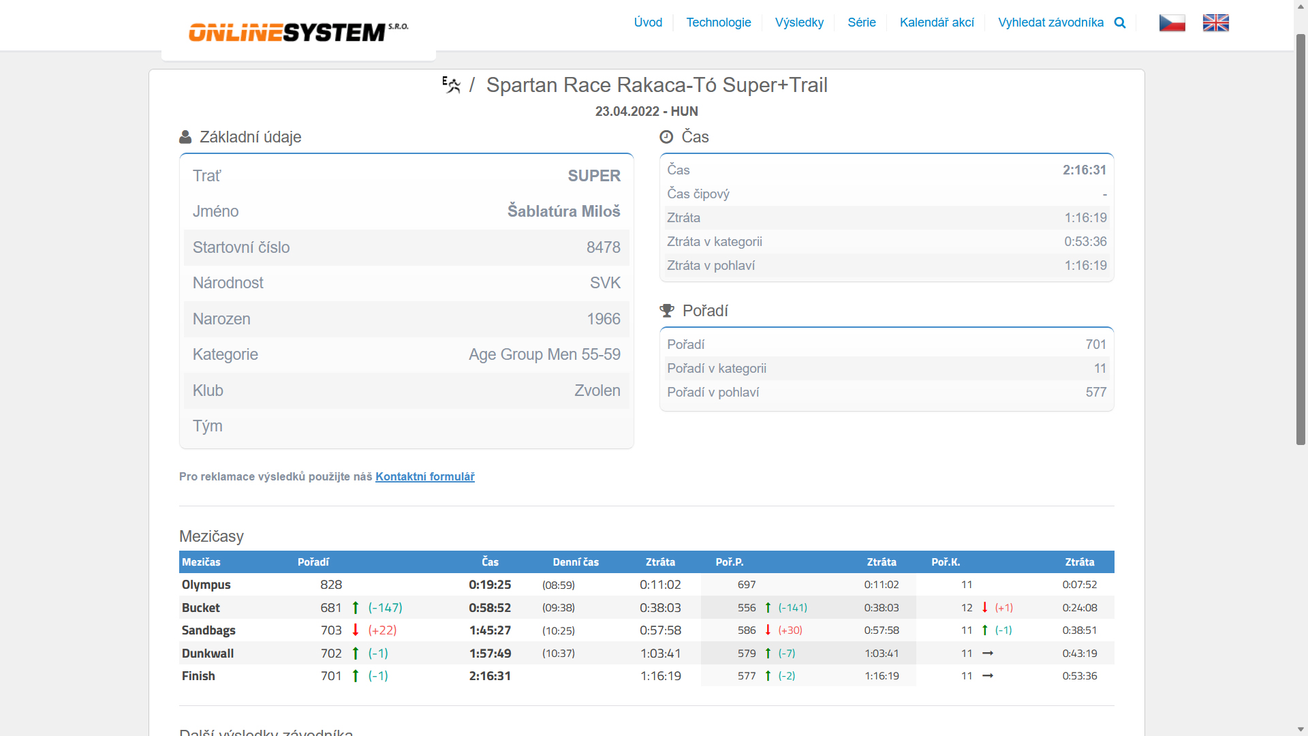The width and height of the screenshot is (1308, 736).
Task: Click red arrow next to 586 in Sandbags row
Action: 768,630
